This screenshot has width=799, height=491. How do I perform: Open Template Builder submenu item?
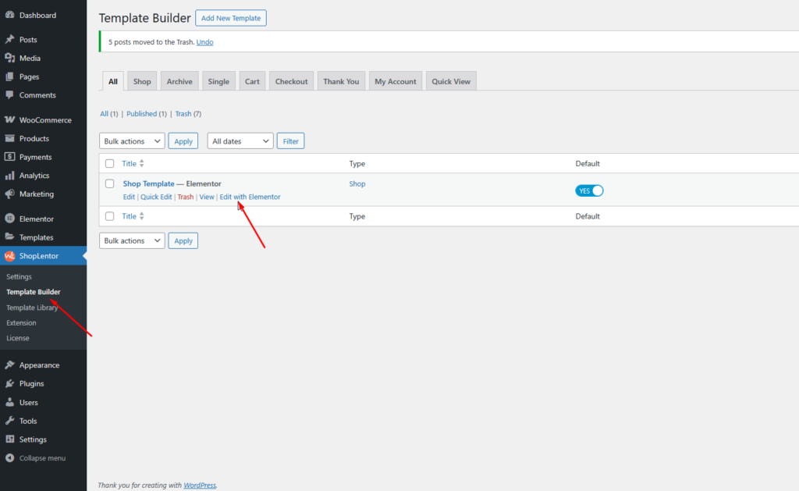pyautogui.click(x=33, y=292)
